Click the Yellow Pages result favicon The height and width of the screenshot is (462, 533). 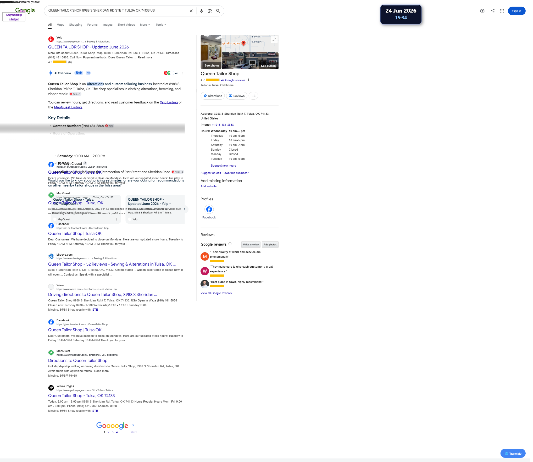point(51,388)
